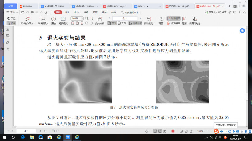
Task: Switch to 稻壳模板 tab
Action: coord(28,6)
